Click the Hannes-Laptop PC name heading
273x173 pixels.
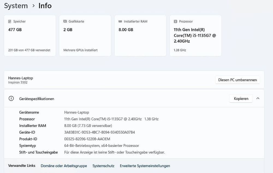[20, 78]
